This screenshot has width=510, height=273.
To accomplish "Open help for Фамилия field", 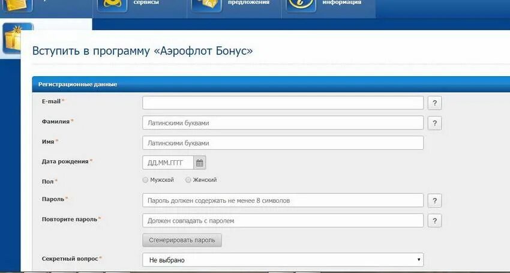I will point(434,123).
